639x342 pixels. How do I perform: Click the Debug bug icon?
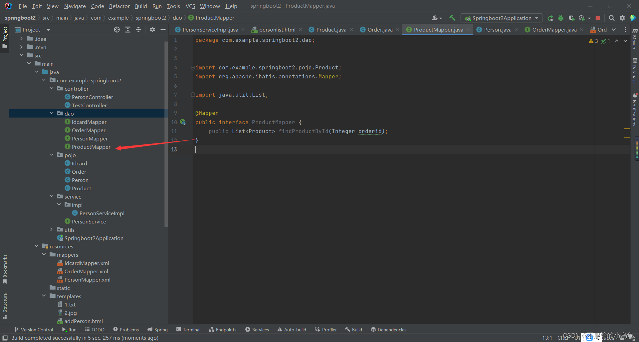pyautogui.click(x=561, y=18)
